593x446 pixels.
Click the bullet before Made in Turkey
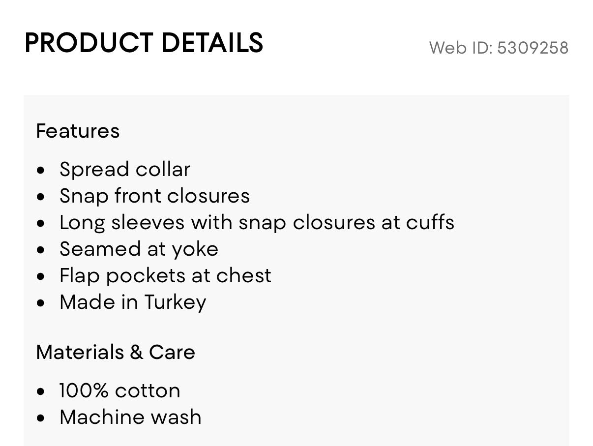coord(41,303)
